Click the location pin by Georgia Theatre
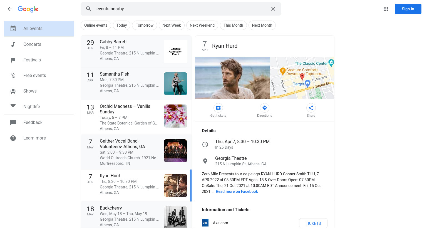Screen dimensions: 427x229 coord(205,161)
